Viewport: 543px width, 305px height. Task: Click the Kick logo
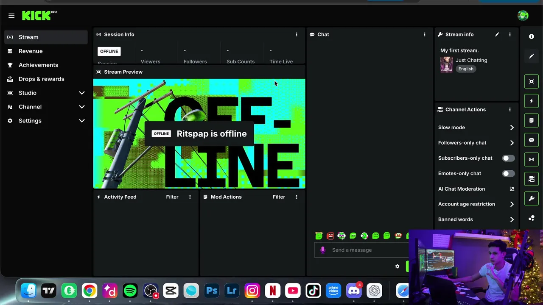pos(39,16)
